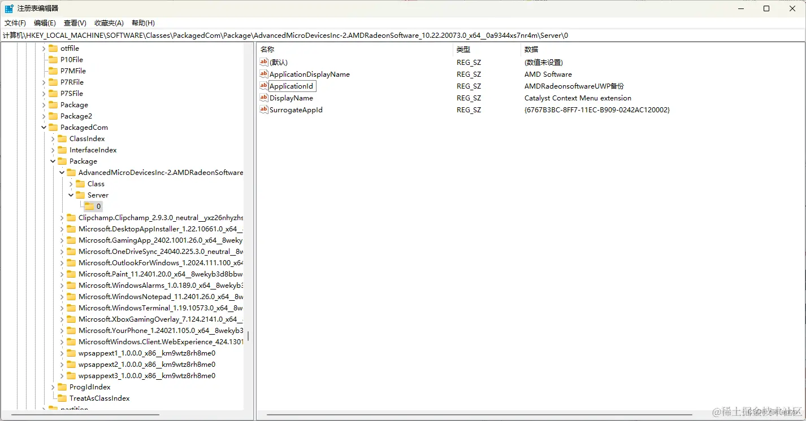Open the 查看(V) menu
The height and width of the screenshot is (421, 806).
(75, 23)
